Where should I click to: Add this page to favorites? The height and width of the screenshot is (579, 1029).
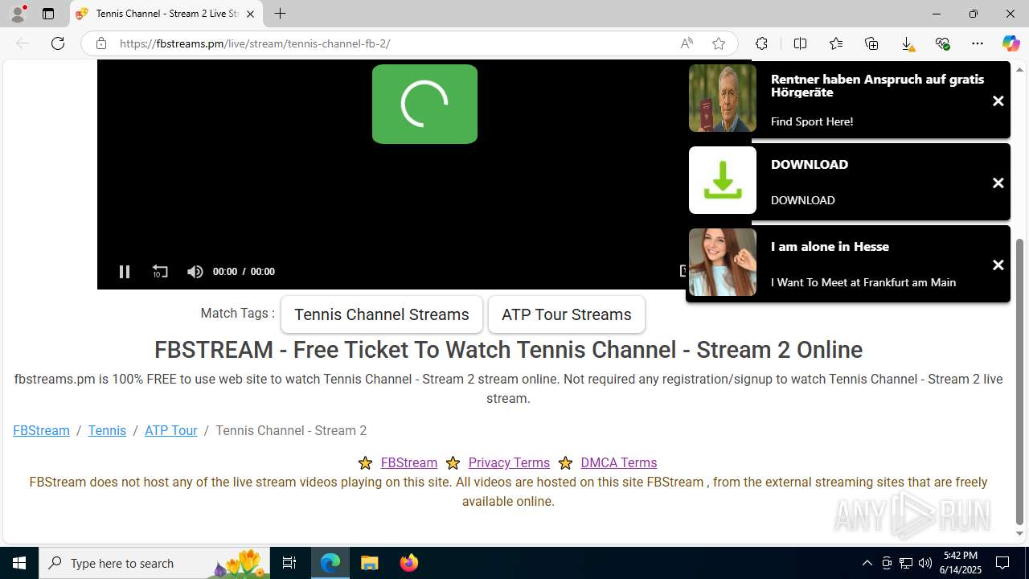(x=719, y=43)
